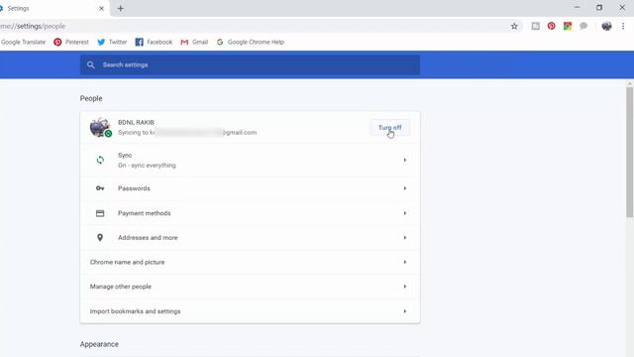Open the Chrome three-dot menu
This screenshot has height=357, width=634.
[x=623, y=26]
